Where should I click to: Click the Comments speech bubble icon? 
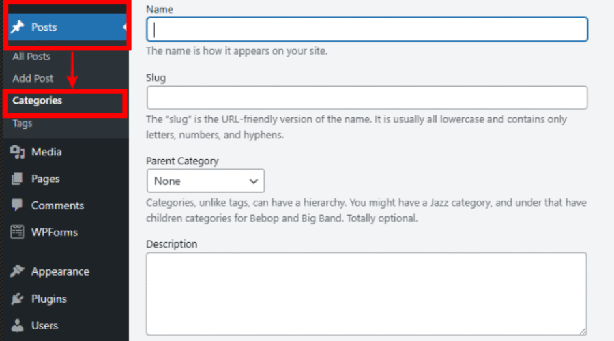18,205
